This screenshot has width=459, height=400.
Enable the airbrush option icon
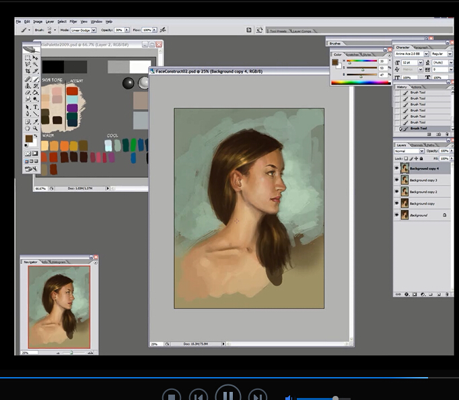pos(163,30)
